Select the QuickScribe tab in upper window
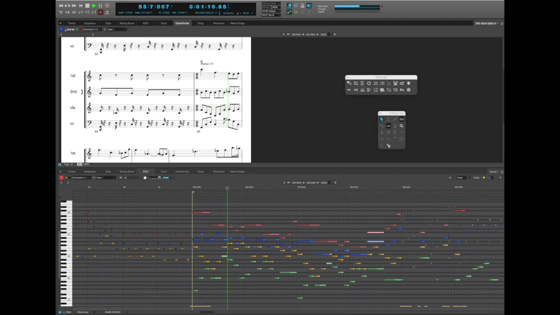Image resolution: width=560 pixels, height=315 pixels. click(182, 23)
